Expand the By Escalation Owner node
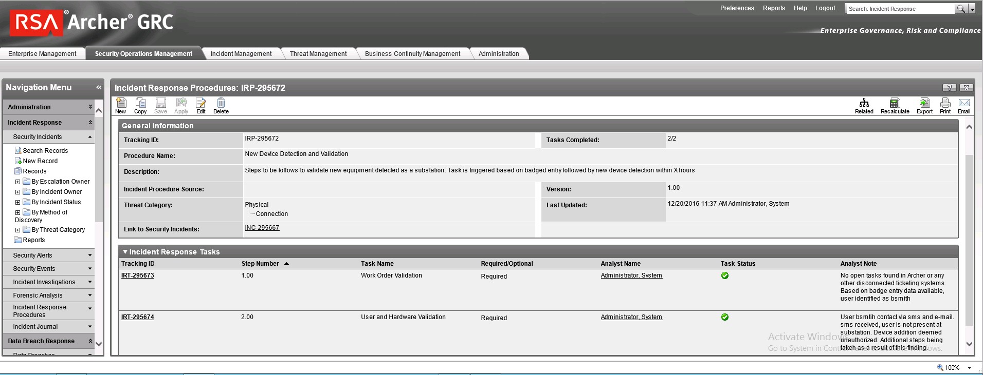This screenshot has width=983, height=375. pyautogui.click(x=17, y=182)
